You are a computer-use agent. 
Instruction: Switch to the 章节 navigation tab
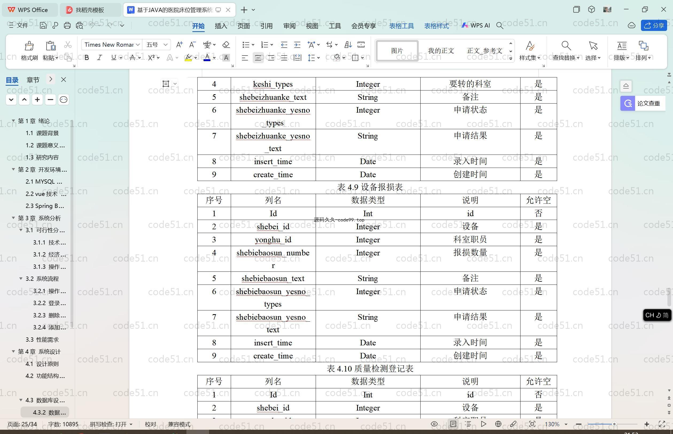pyautogui.click(x=33, y=80)
